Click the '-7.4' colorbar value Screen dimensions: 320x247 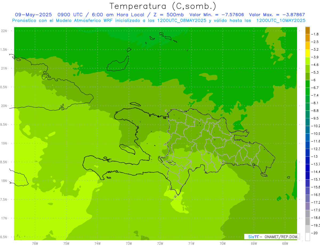315,95
